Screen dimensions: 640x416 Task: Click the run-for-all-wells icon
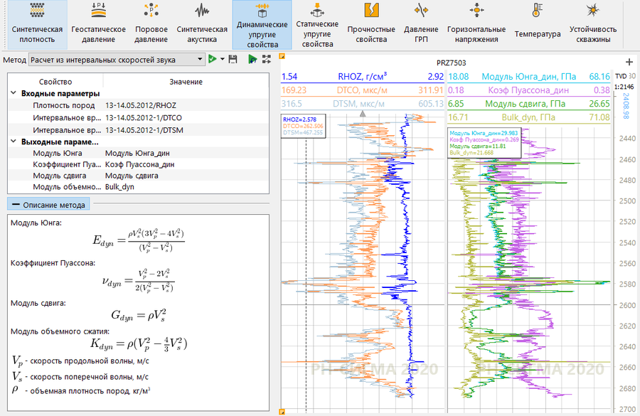(253, 60)
